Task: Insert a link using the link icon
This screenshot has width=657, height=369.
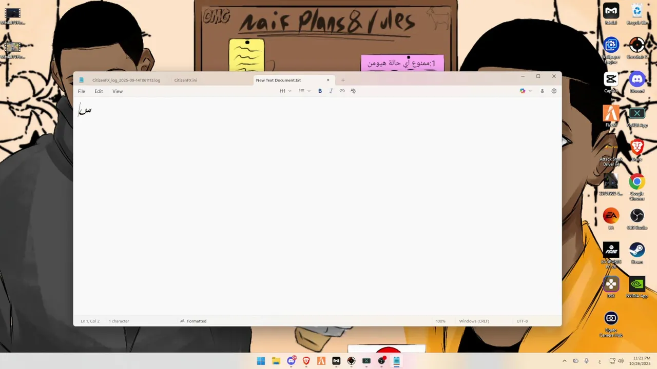Action: pos(342,91)
